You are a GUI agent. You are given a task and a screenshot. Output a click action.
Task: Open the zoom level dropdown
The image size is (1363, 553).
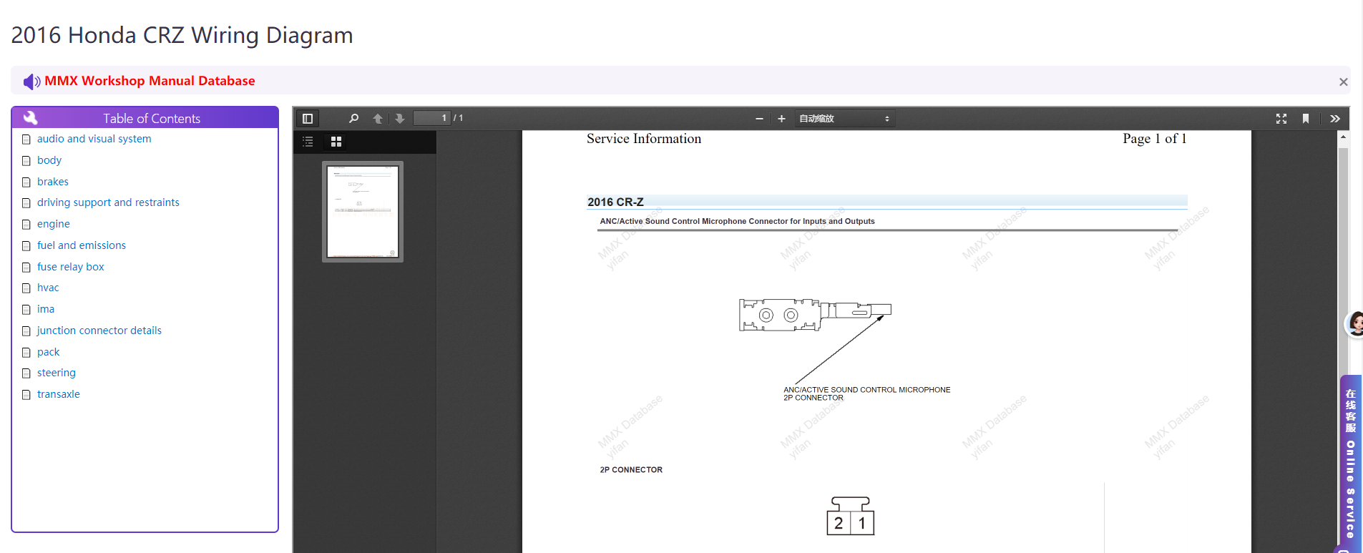coord(844,119)
